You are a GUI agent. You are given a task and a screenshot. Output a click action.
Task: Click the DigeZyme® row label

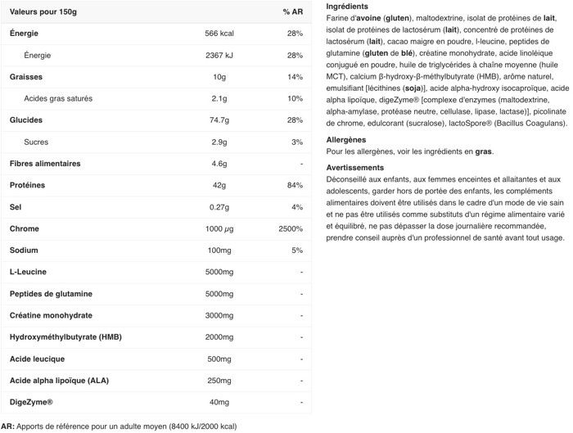point(31,402)
